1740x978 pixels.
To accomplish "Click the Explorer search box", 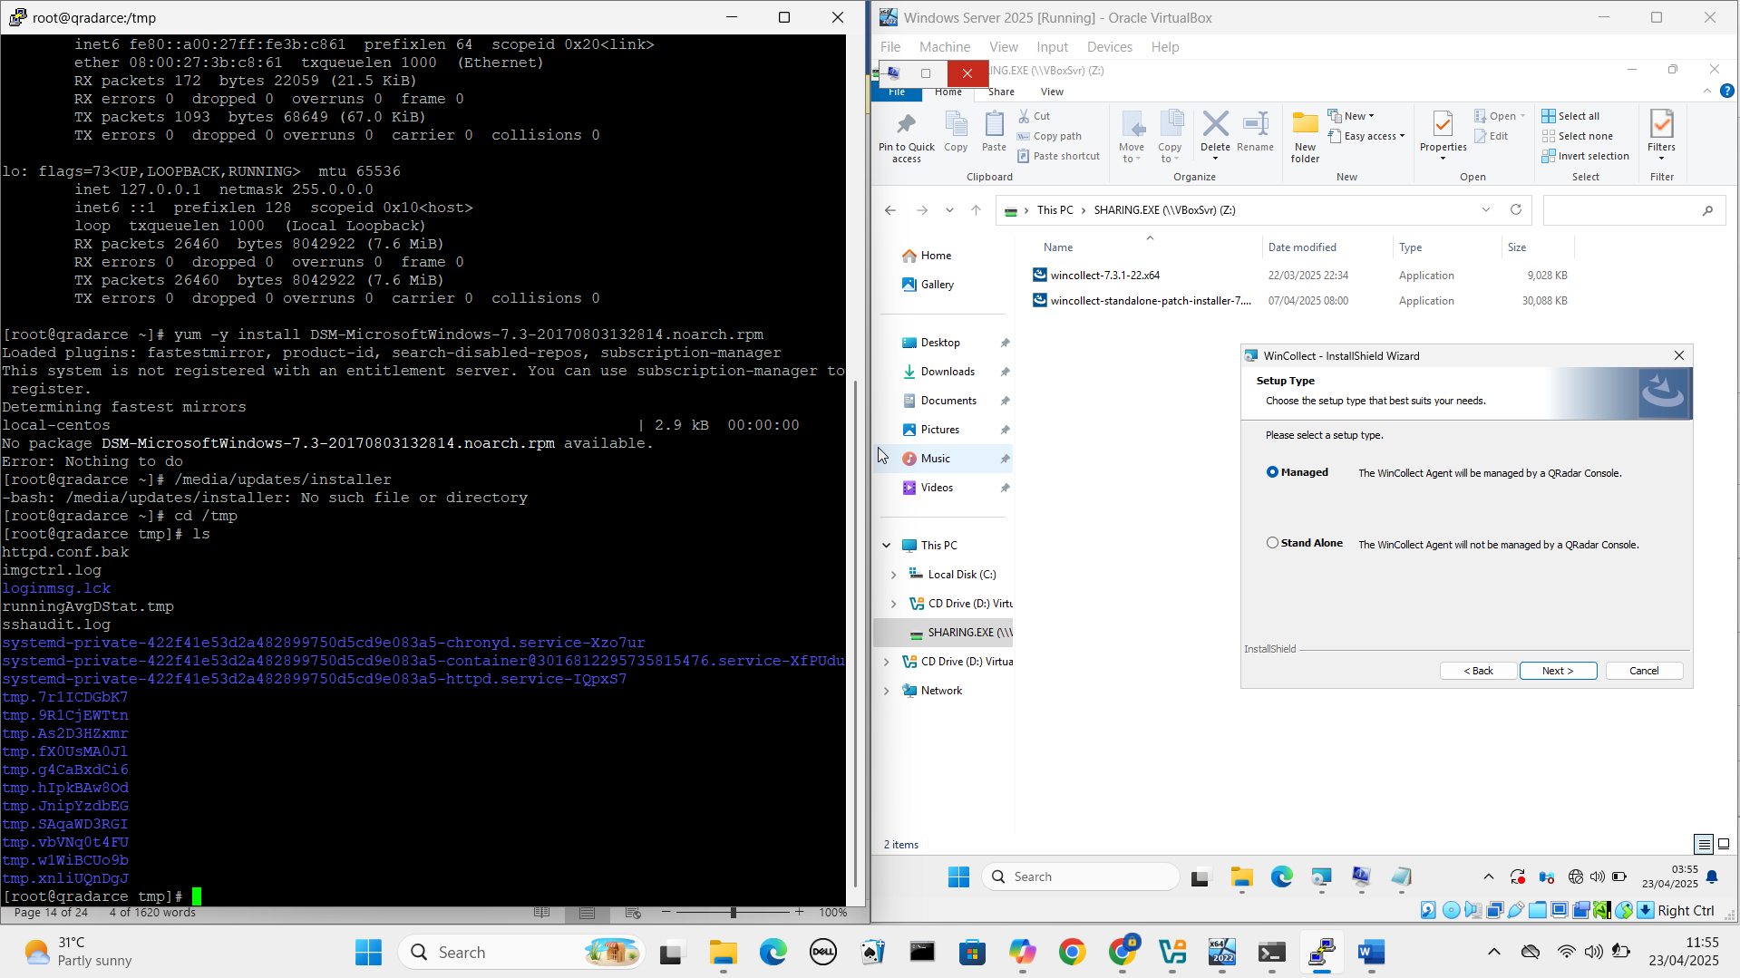I will pyautogui.click(x=1634, y=210).
